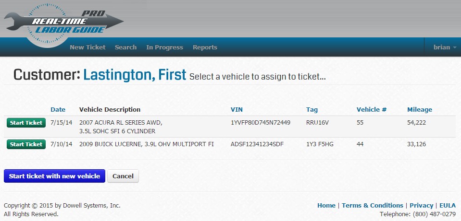Open the EULA footer link
Viewport: 461px width, 221px height.
(x=447, y=205)
